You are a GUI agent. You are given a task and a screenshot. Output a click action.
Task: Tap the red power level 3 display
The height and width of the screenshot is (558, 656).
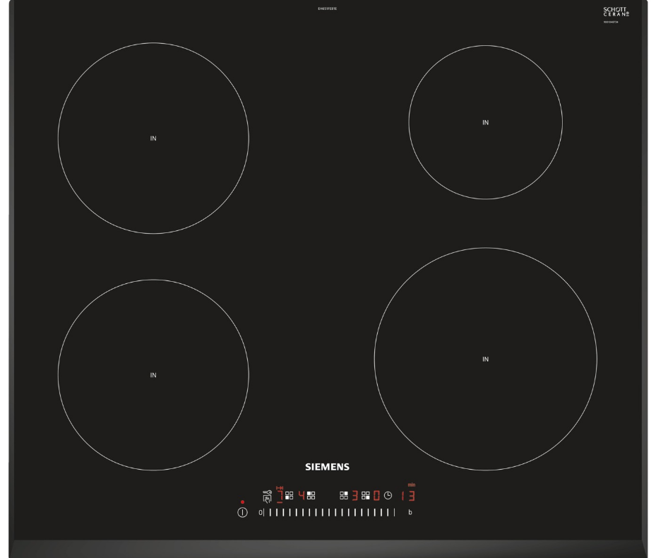[355, 495]
